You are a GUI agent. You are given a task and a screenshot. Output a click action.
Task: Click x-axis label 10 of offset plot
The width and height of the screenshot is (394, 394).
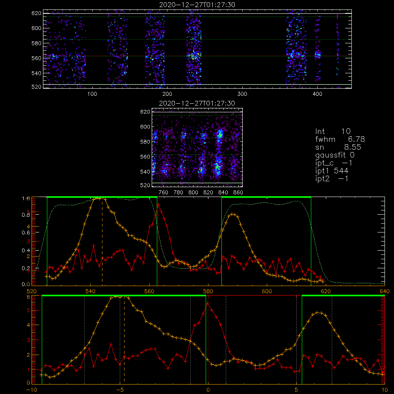[385, 390]
